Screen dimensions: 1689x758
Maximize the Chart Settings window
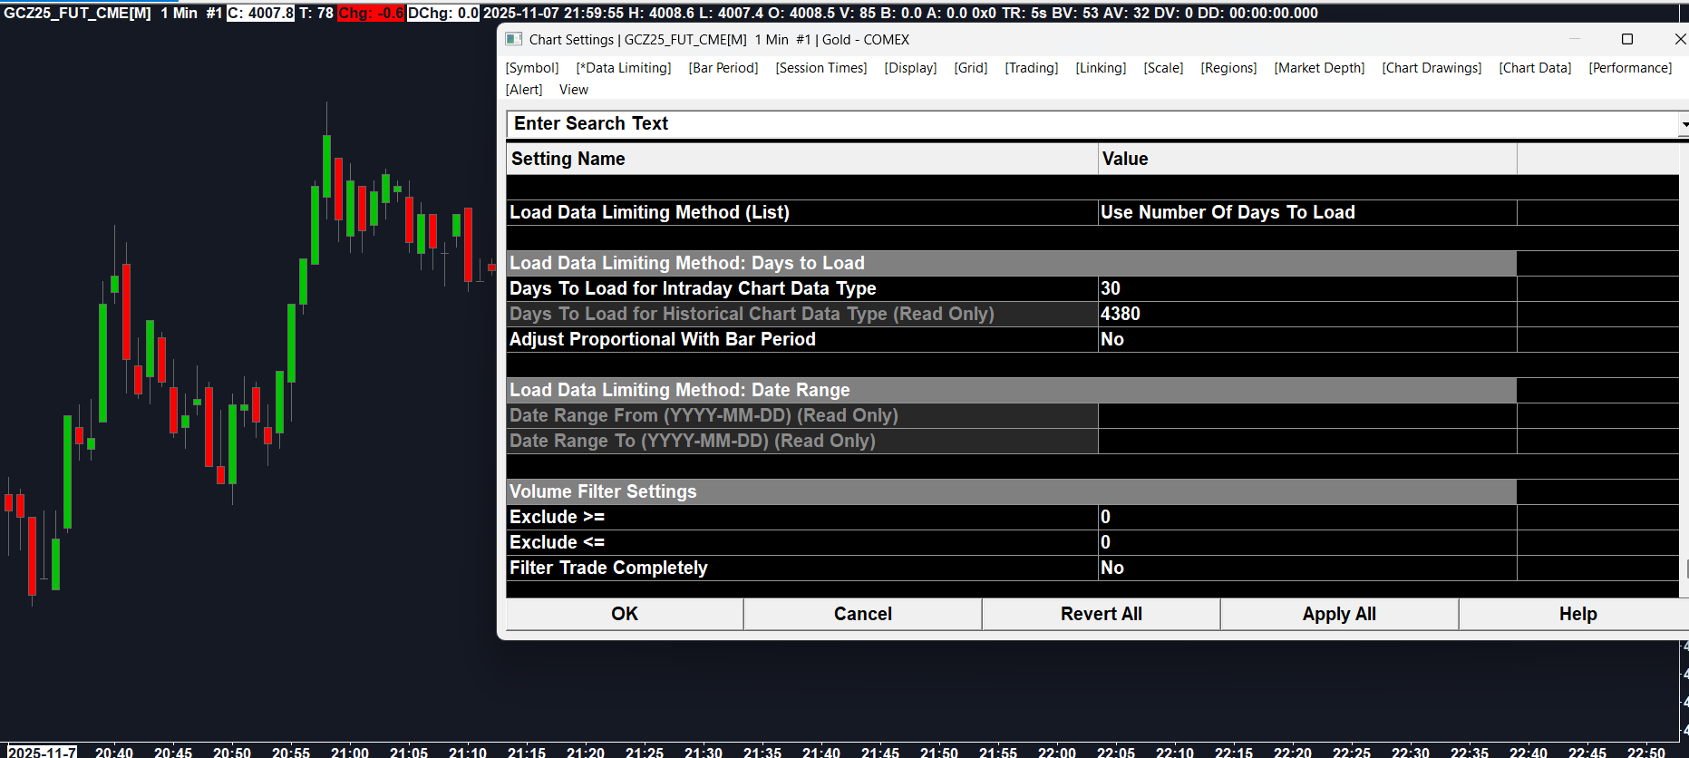pos(1627,39)
